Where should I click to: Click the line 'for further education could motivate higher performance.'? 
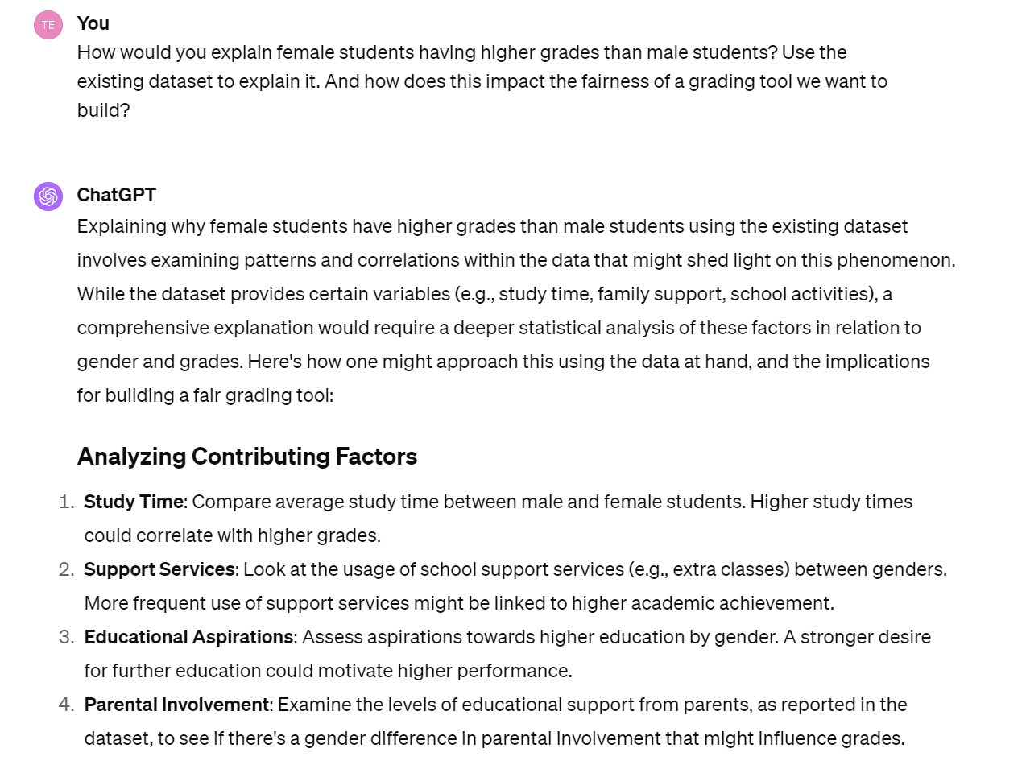[x=328, y=671]
